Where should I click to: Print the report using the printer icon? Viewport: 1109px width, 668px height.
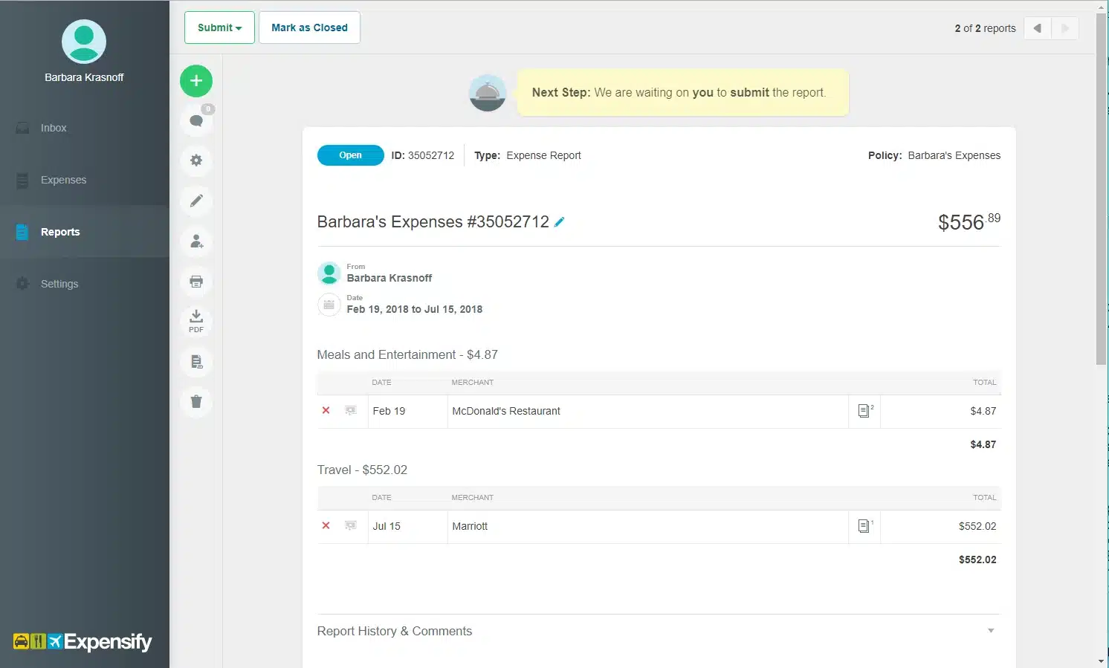pyautogui.click(x=195, y=282)
